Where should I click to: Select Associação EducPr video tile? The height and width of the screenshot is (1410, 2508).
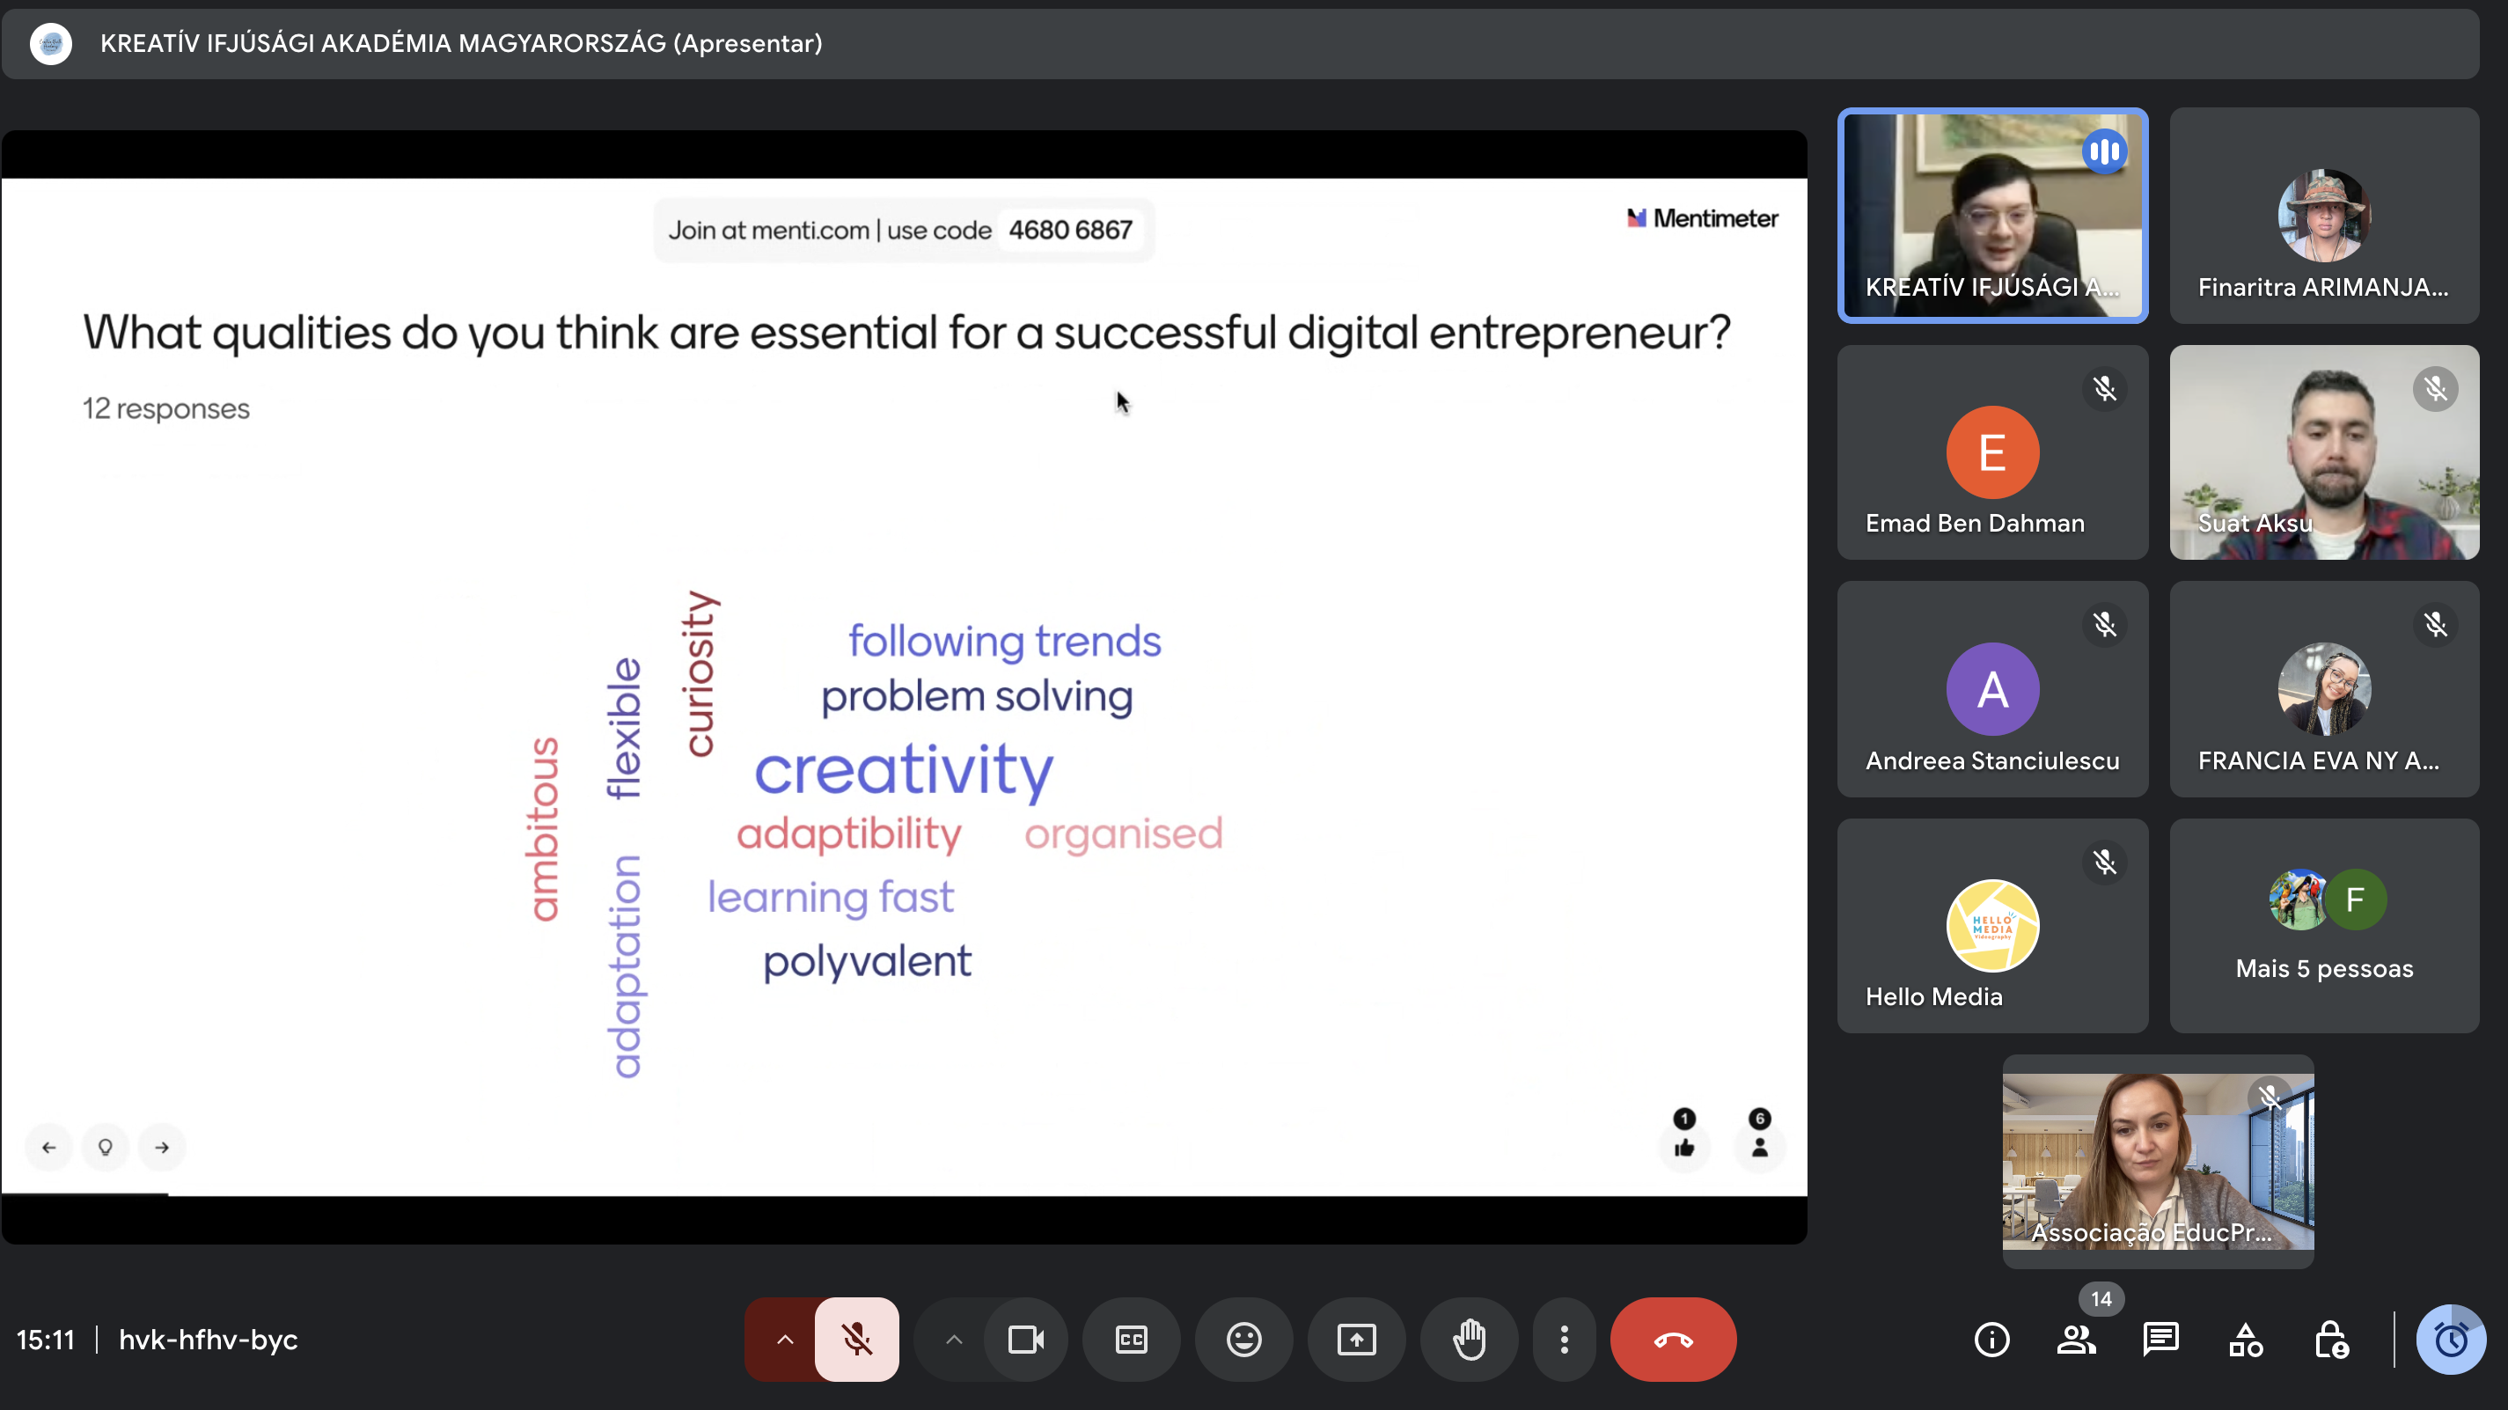[2158, 1162]
